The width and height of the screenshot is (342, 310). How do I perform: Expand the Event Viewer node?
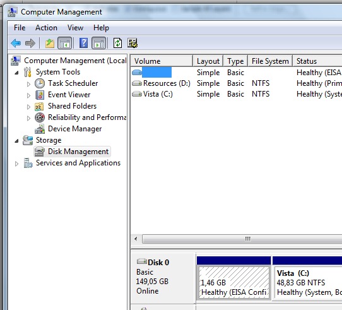click(28, 95)
